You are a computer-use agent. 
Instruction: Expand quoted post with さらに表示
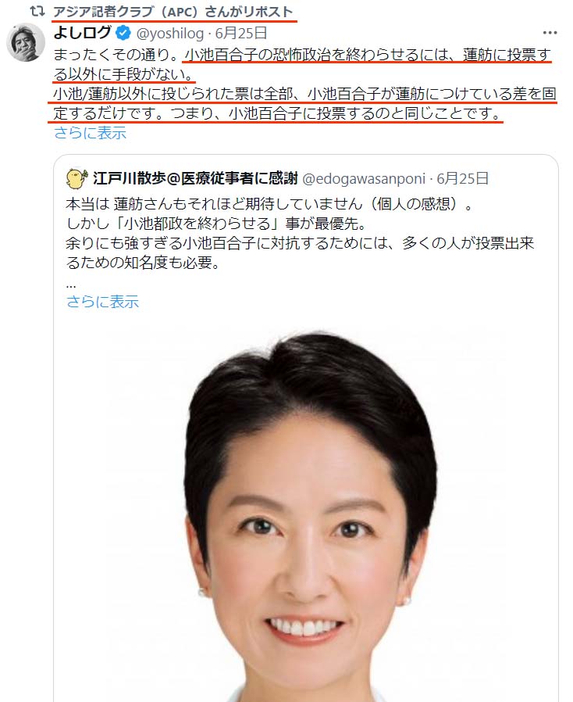tap(102, 302)
